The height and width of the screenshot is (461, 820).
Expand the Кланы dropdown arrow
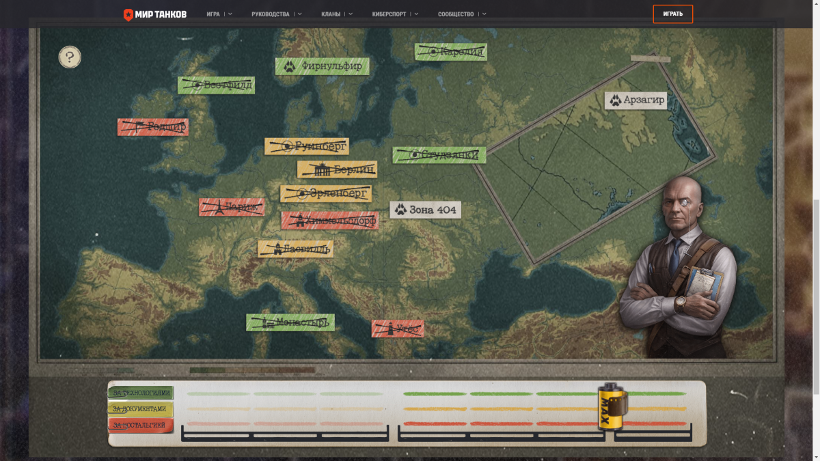tap(351, 14)
